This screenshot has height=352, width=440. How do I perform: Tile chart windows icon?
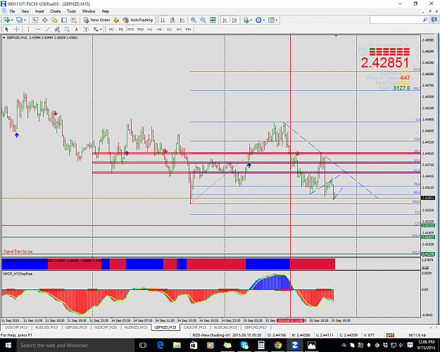pos(213,20)
